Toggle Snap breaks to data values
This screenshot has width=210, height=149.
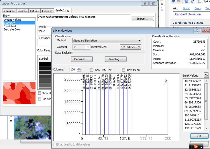tap(55, 145)
